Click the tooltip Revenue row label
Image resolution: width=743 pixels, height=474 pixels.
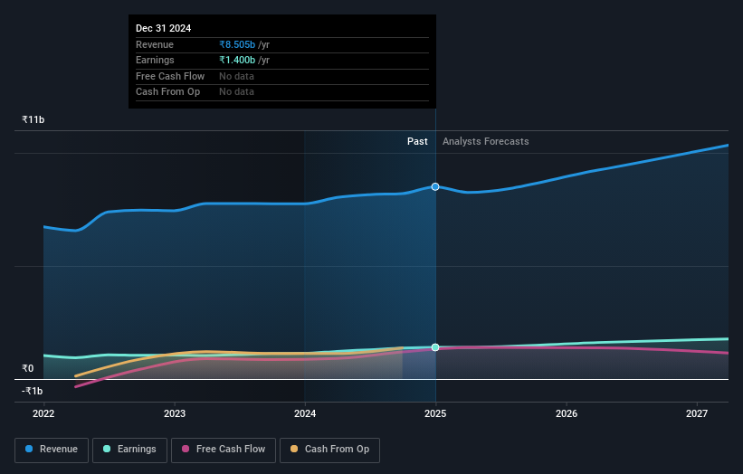(x=155, y=44)
